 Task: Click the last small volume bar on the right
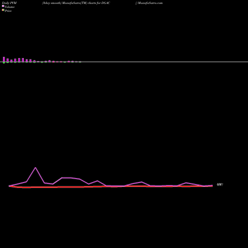[80, 62]
